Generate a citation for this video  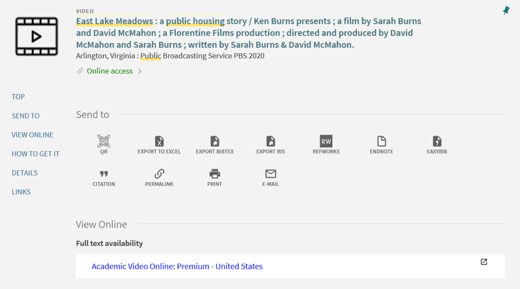click(x=104, y=178)
